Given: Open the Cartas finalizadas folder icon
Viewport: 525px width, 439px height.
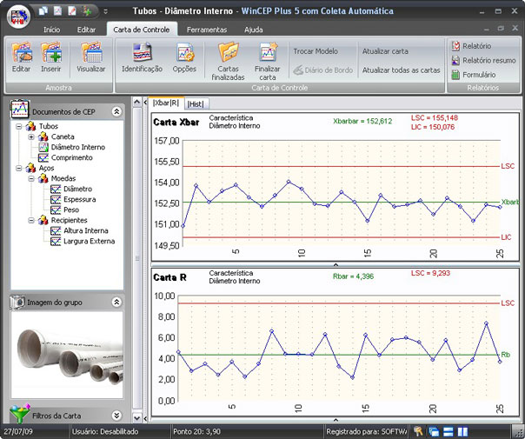Looking at the screenshot, I should point(229,52).
